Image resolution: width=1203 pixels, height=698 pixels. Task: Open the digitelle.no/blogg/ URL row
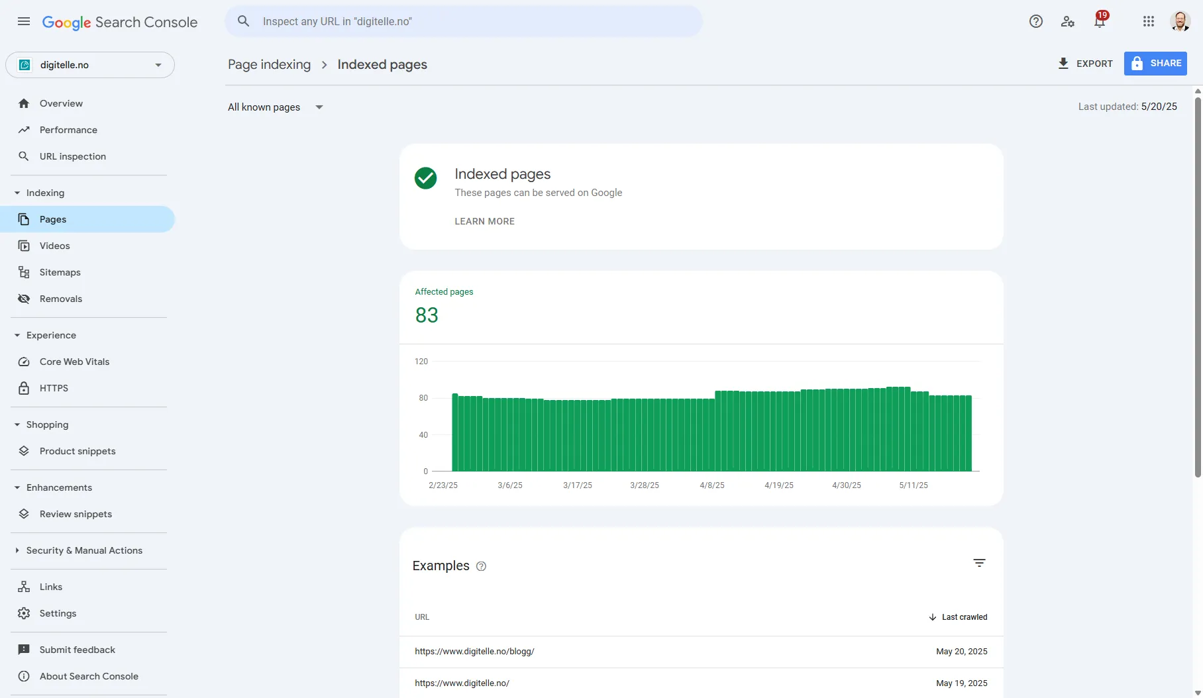tap(701, 652)
